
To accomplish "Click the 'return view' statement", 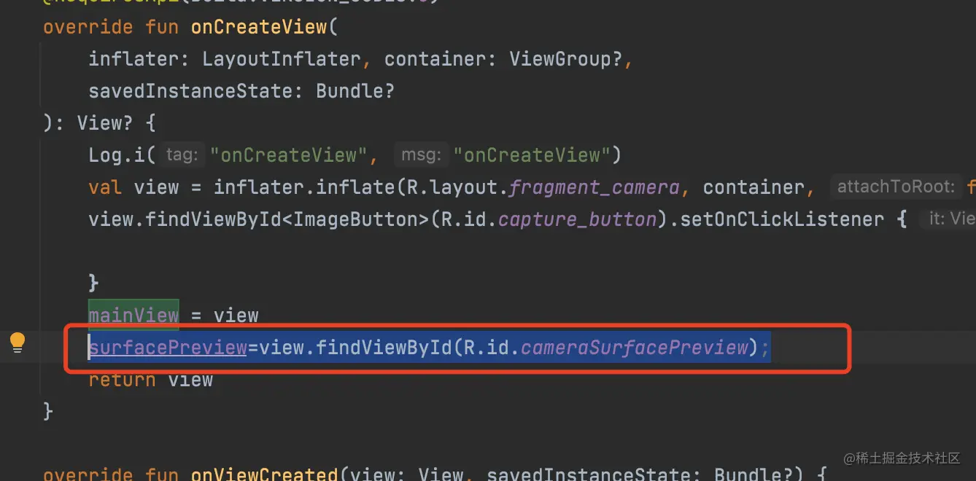I will point(151,380).
